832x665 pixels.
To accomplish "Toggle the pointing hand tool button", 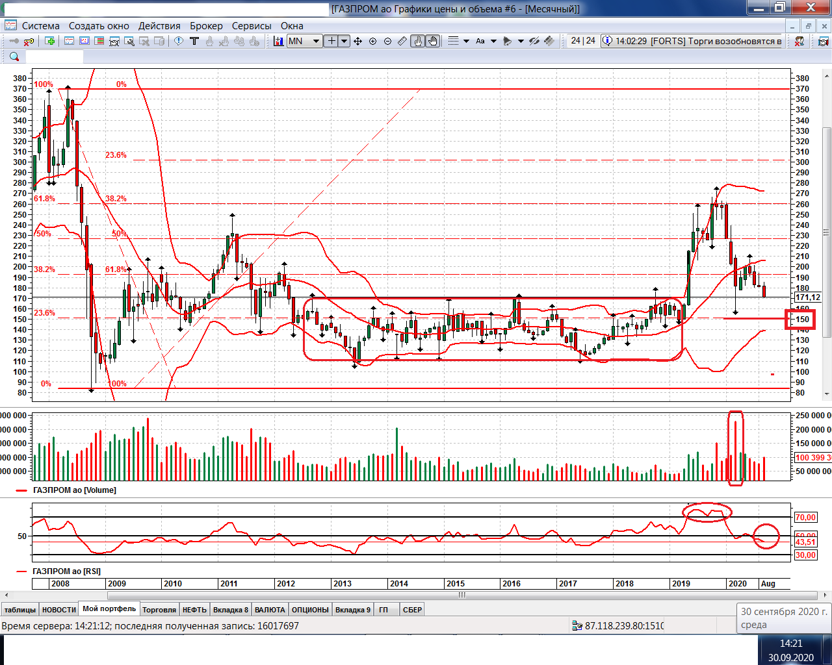I will point(417,41).
